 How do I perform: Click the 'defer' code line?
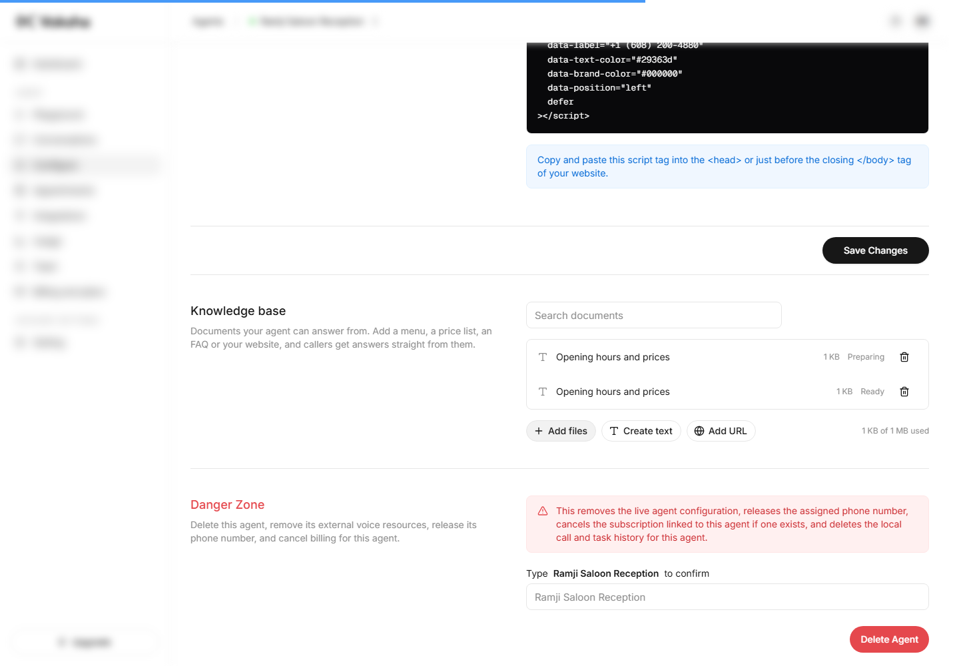click(x=560, y=102)
